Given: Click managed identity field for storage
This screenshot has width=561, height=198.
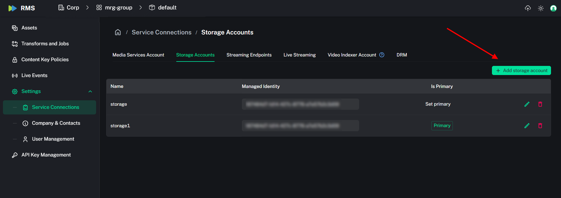Looking at the screenshot, I should tap(300, 104).
